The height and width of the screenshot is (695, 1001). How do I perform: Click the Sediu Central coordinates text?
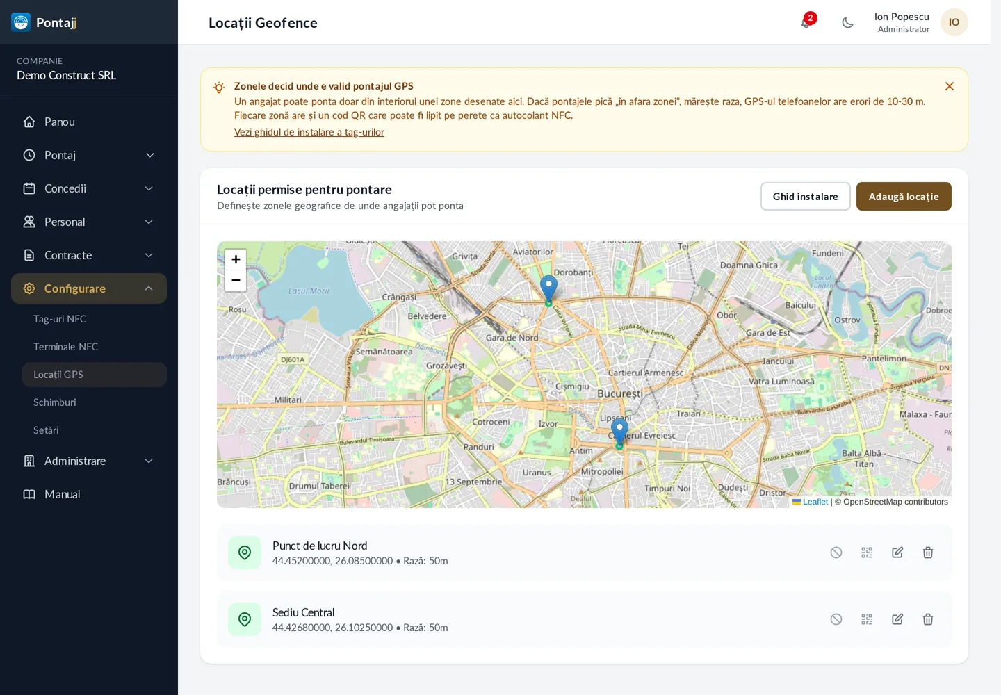pyautogui.click(x=332, y=628)
